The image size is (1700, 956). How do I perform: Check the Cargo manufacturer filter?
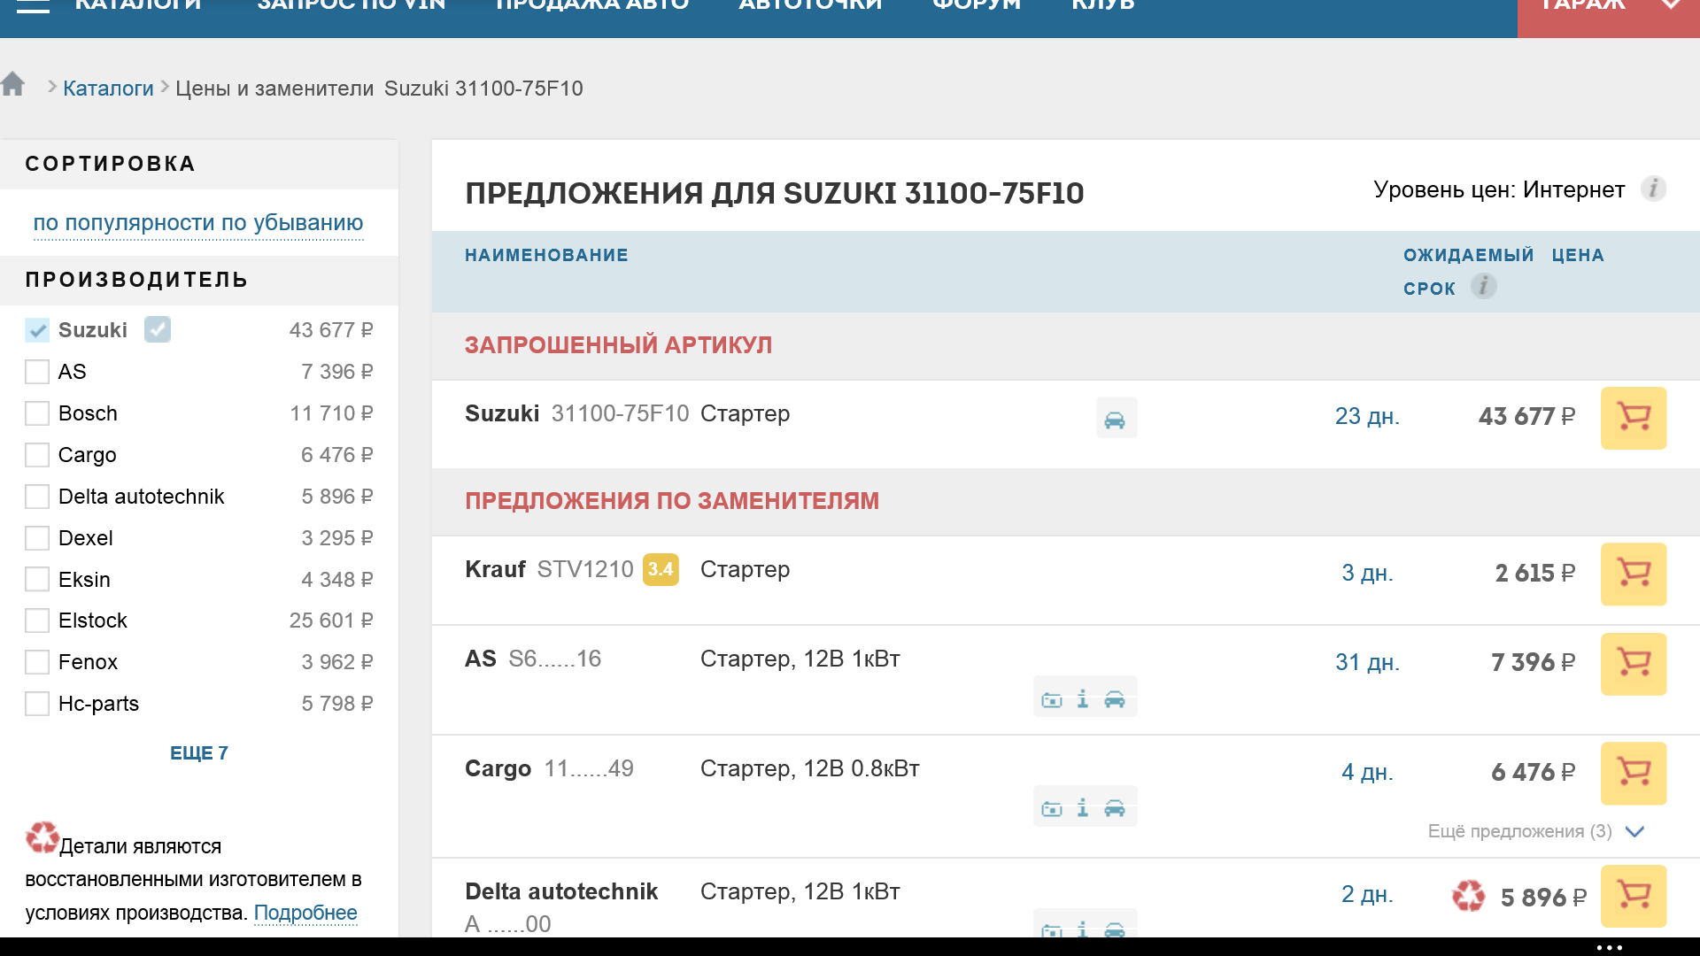click(x=37, y=455)
